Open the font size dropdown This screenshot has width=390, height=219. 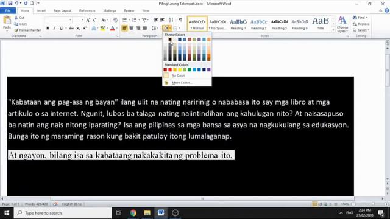pos(82,20)
